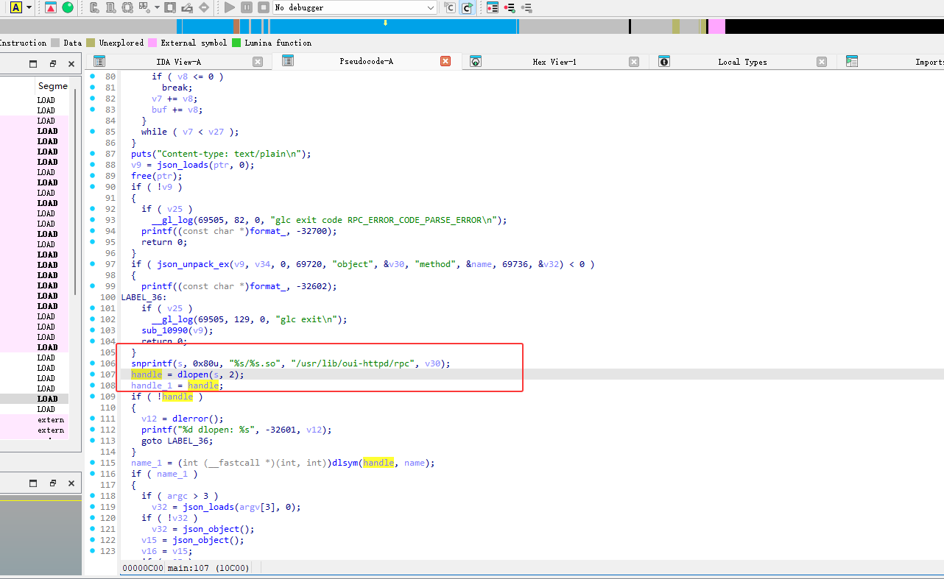Click 'main:107 (10C00)' in status bar

pos(208,568)
